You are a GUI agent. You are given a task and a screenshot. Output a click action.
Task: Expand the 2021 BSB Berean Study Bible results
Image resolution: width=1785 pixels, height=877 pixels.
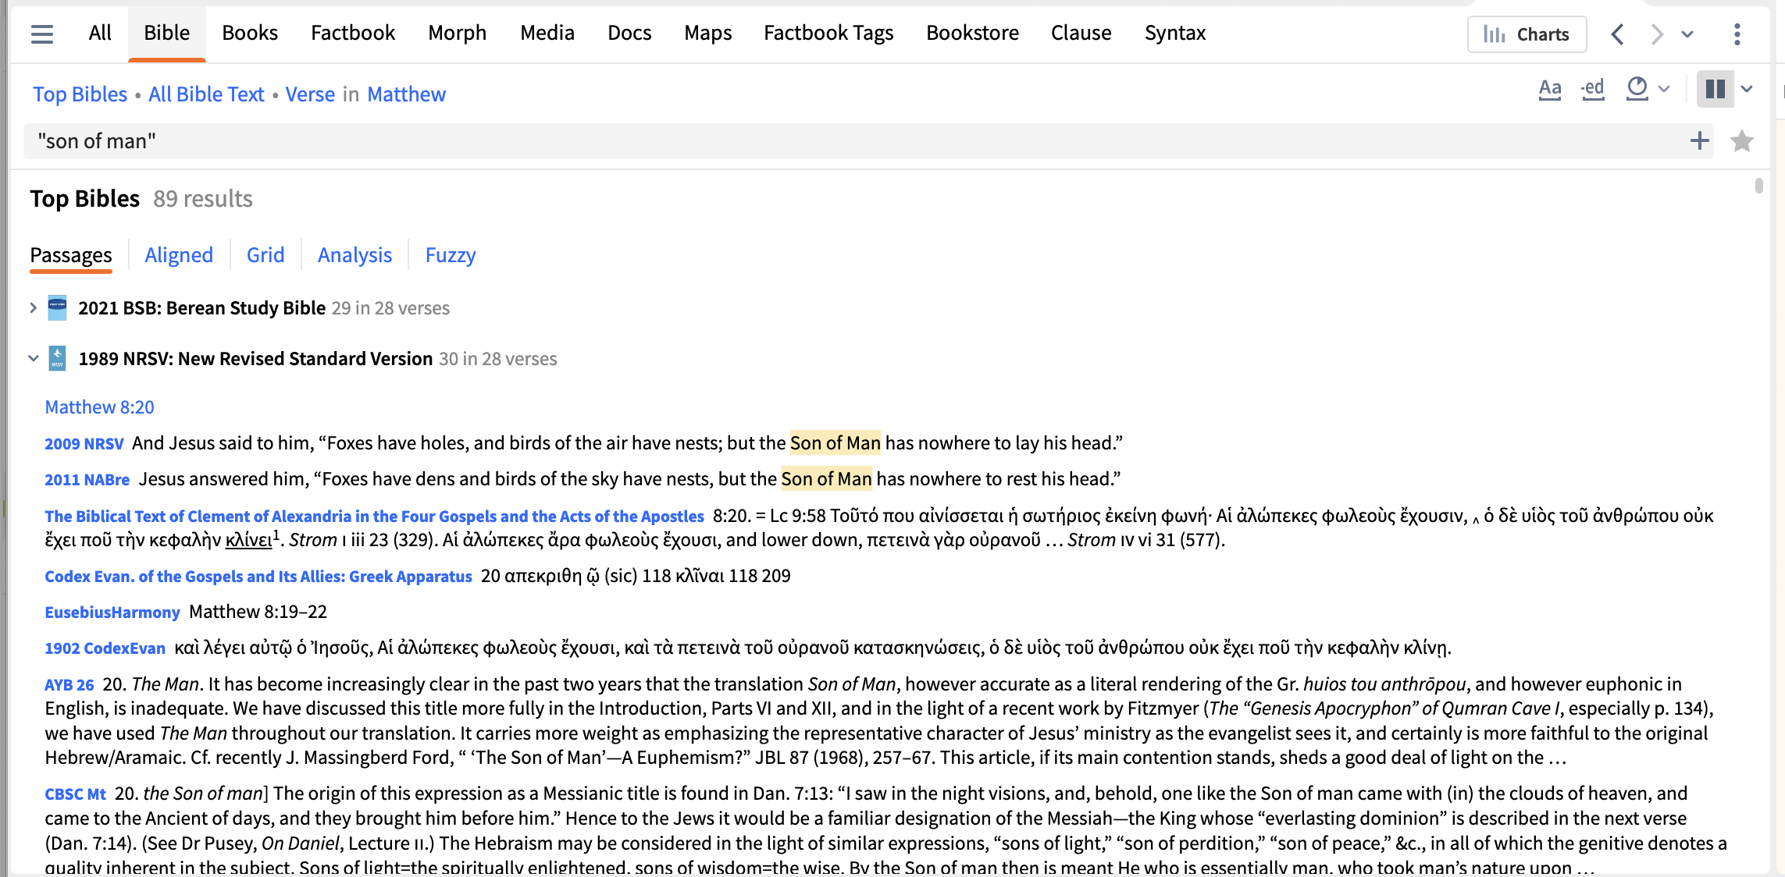click(33, 307)
